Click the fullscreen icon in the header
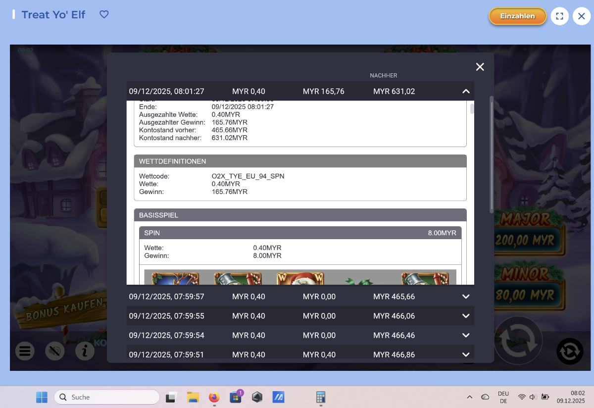The image size is (594, 408). (559, 16)
